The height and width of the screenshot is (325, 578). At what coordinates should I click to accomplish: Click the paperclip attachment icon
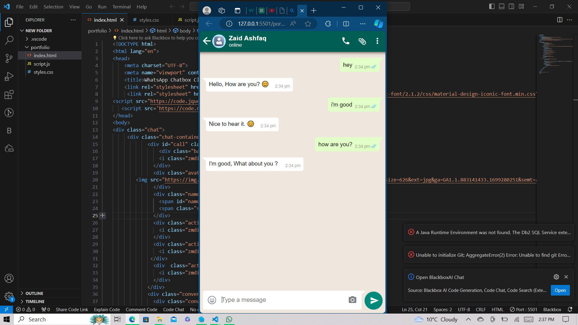[362, 41]
